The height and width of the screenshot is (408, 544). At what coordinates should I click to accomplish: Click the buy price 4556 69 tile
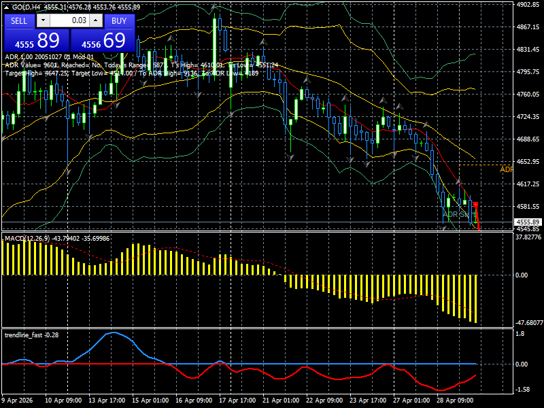point(103,40)
